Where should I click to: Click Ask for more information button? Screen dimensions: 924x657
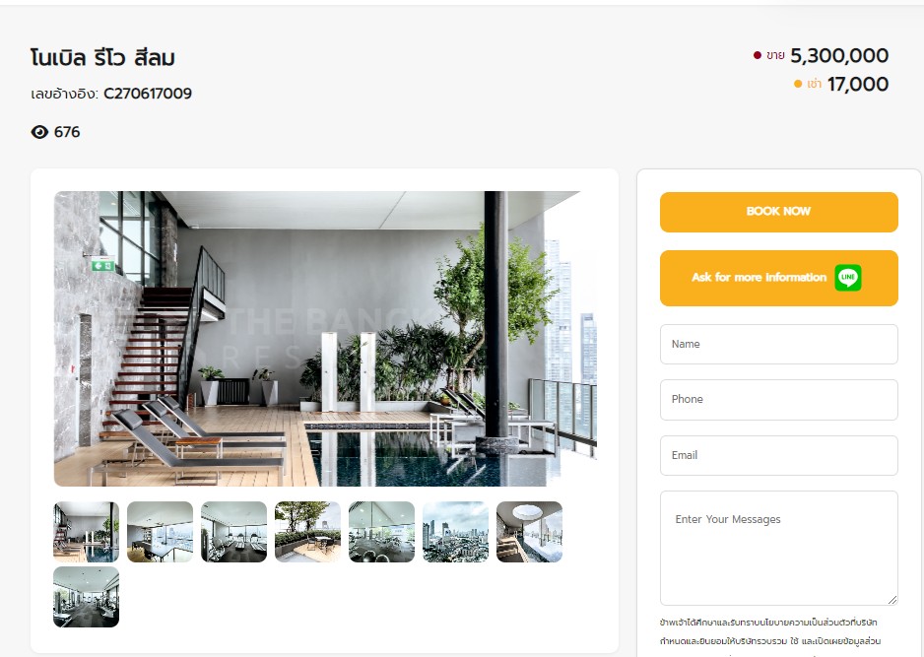(x=778, y=278)
